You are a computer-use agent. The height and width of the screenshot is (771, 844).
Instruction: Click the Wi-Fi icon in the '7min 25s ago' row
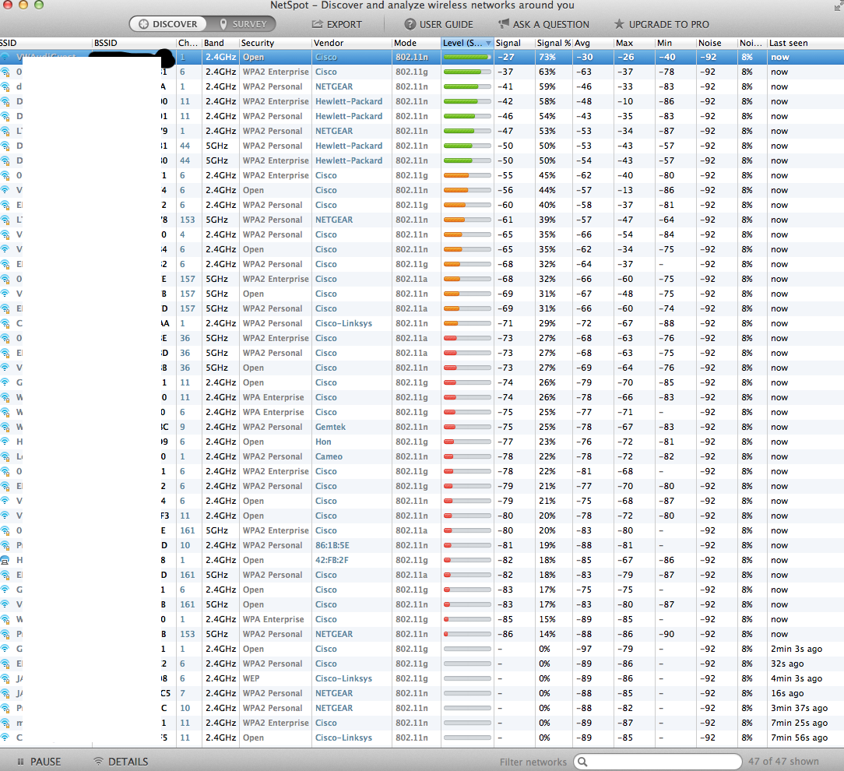coord(5,723)
